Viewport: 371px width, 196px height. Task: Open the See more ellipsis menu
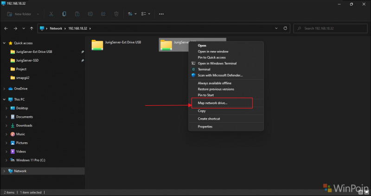click(x=161, y=14)
